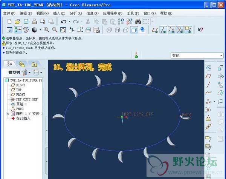This screenshot has width=226, height=179.
Task: Open model tree show dropdown
Action: point(41,73)
